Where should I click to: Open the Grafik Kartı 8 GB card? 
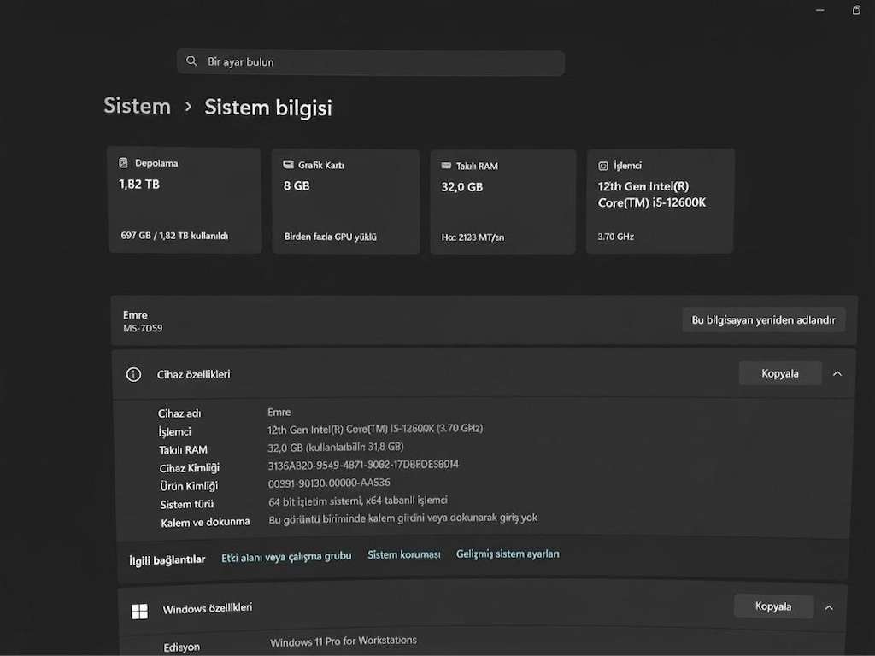(346, 202)
